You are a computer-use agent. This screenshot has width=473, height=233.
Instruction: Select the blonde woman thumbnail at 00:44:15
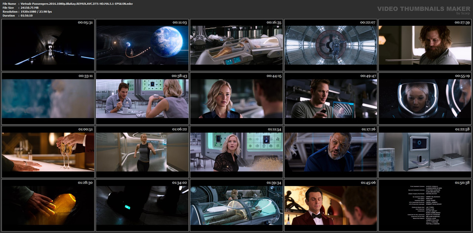(x=236, y=98)
